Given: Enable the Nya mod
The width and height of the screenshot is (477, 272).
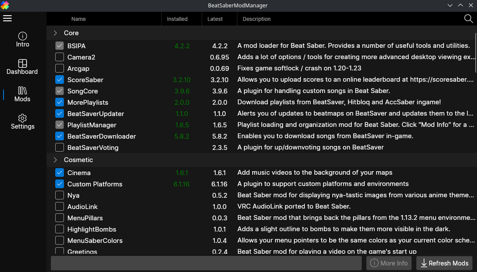Looking at the screenshot, I should pyautogui.click(x=59, y=195).
